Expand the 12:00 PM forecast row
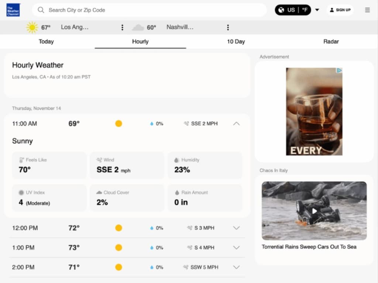Image resolution: width=378 pixels, height=283 pixels. click(x=236, y=228)
